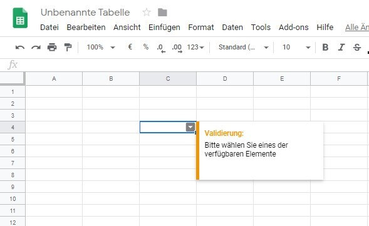The image size is (369, 226).
Task: Open the validation dropdown arrow in cell C4
Action: [190, 127]
